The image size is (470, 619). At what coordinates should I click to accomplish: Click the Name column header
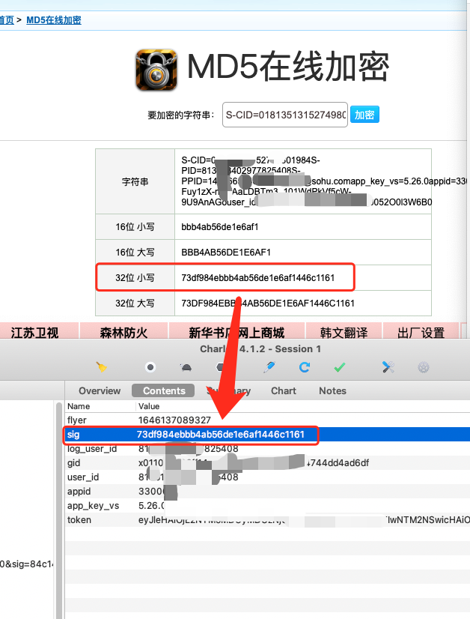[79, 406]
